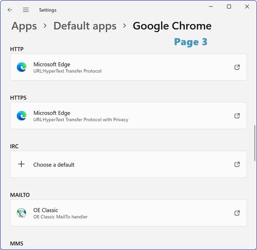Click the HTTP section label
This screenshot has height=250, width=257.
pyautogui.click(x=17, y=49)
